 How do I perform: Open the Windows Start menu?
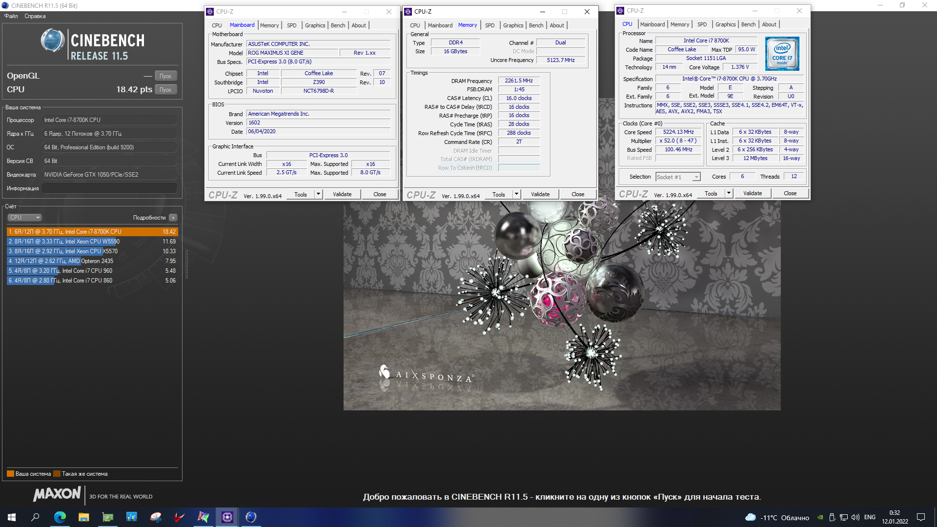(x=12, y=517)
